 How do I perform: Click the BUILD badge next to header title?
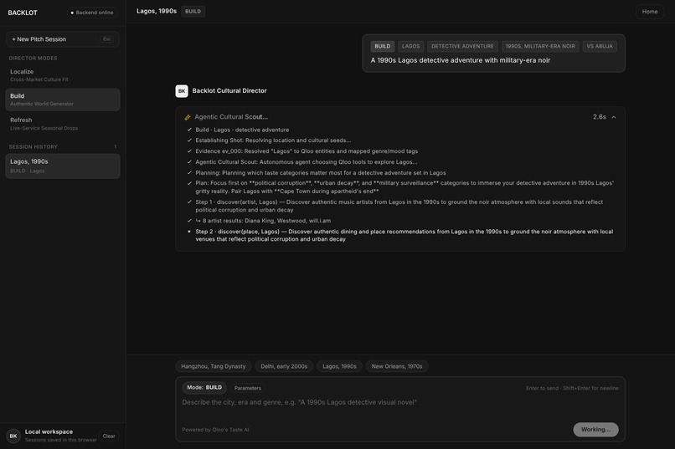tap(193, 12)
